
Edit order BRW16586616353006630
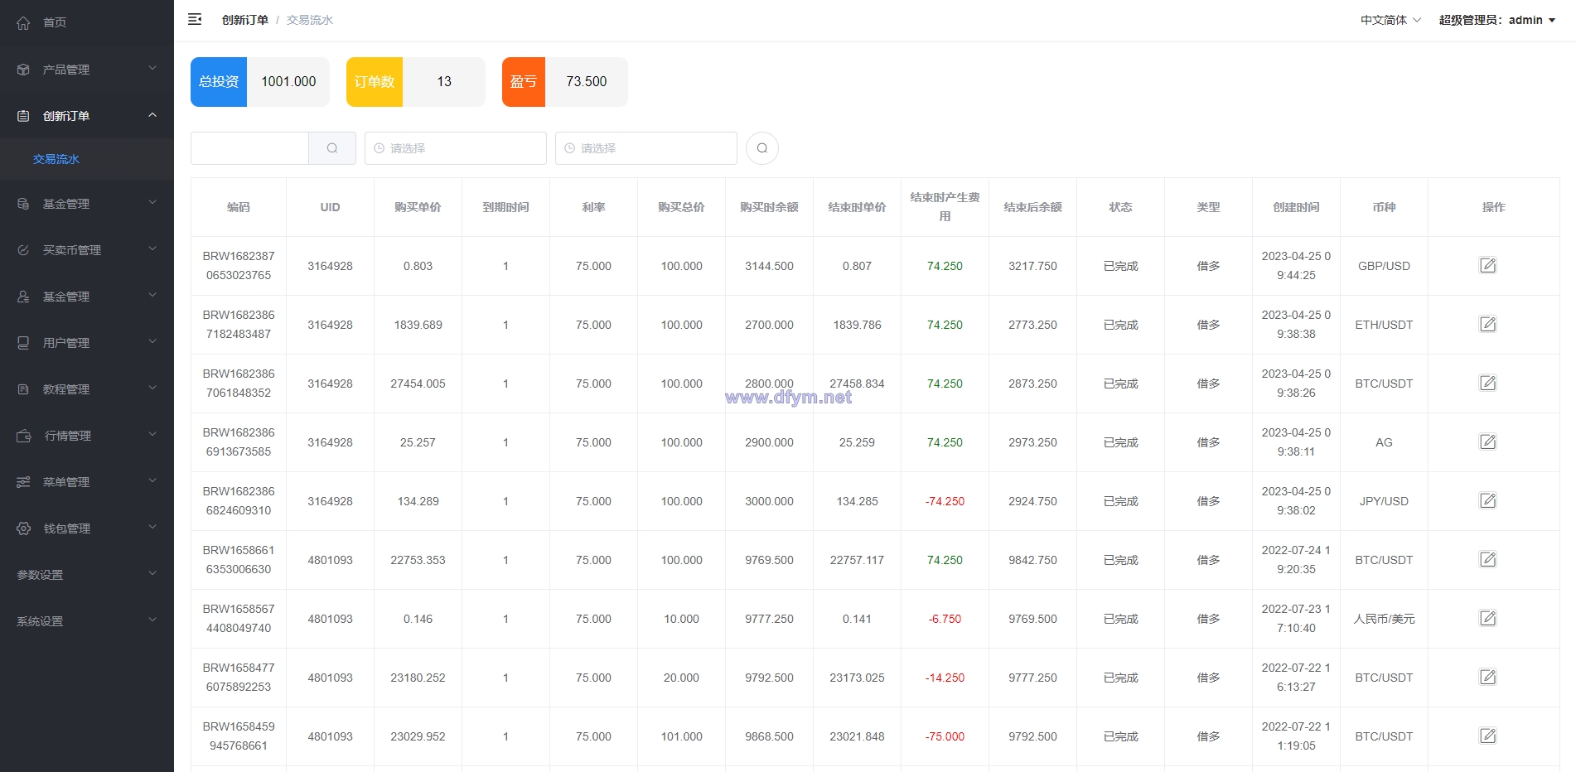[1488, 559]
